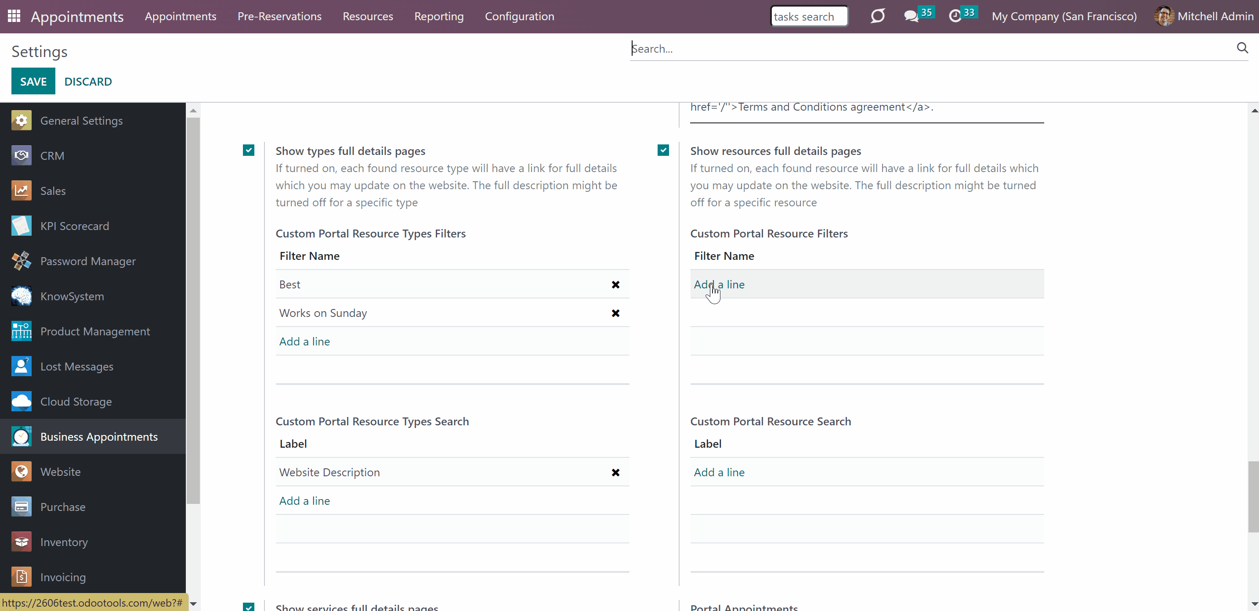Open the Reporting menu
1259x611 pixels.
click(x=439, y=16)
